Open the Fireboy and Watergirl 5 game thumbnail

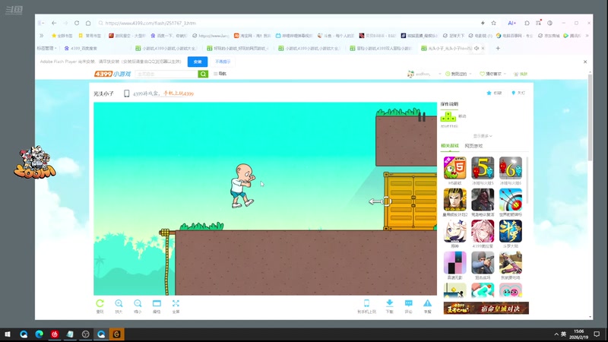point(483,168)
